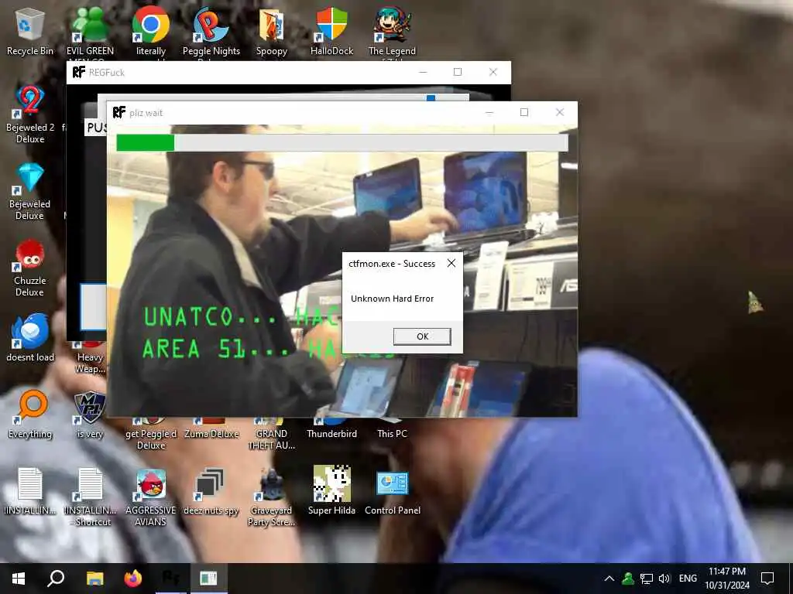This screenshot has height=594, width=793.
Task: Open the notification center icon
Action: pyautogui.click(x=767, y=579)
